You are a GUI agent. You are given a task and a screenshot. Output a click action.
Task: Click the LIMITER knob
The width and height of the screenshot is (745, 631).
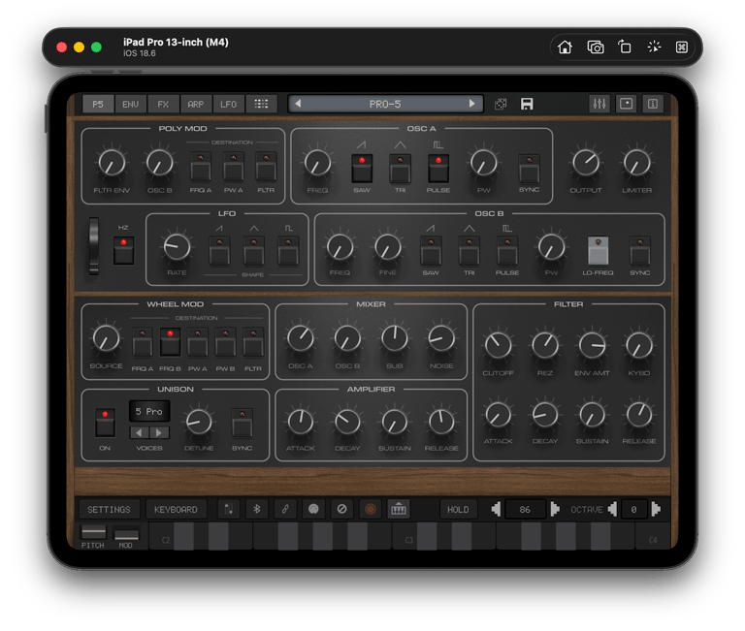(636, 163)
